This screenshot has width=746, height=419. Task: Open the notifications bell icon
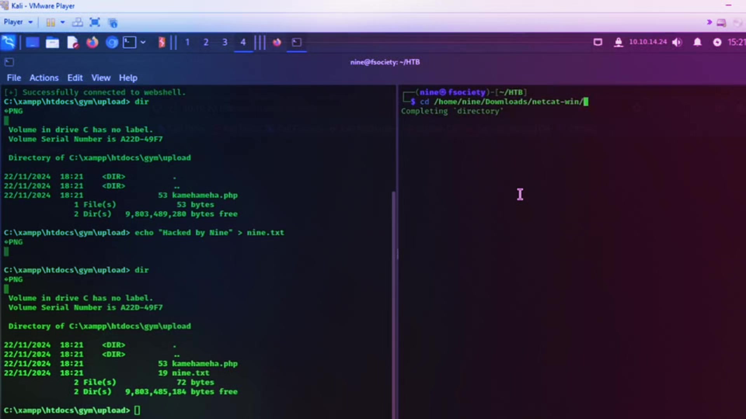pyautogui.click(x=697, y=42)
